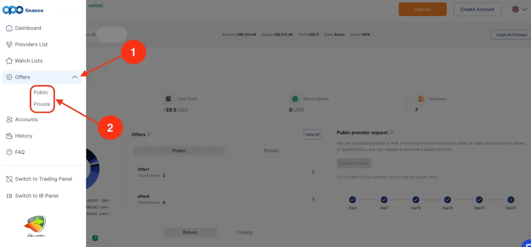Click info icon beside Public provider request
The height and width of the screenshot is (247, 531).
coord(391,132)
